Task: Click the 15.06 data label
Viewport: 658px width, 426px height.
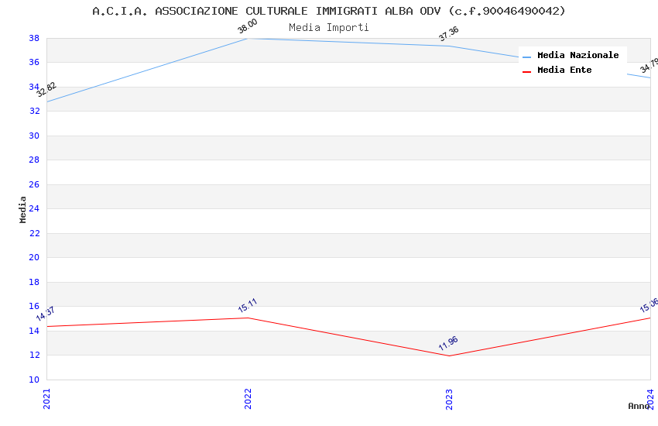Action: [649, 305]
